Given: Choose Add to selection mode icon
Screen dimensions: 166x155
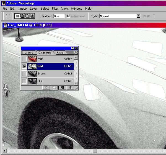Looking at the screenshot, I should point(22,16).
